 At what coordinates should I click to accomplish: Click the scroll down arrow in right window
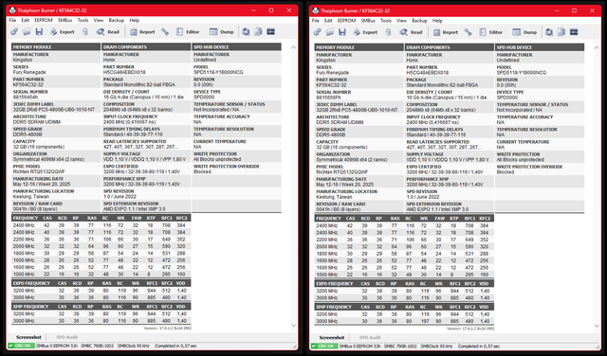point(597,326)
